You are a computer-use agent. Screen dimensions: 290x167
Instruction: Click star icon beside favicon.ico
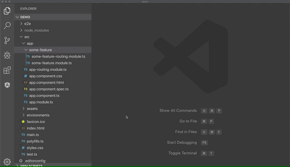pos(23,122)
